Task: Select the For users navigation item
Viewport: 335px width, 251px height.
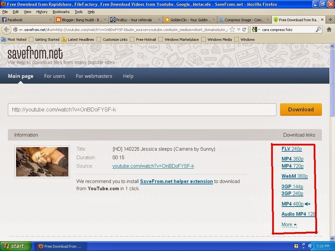Action: 55,76
